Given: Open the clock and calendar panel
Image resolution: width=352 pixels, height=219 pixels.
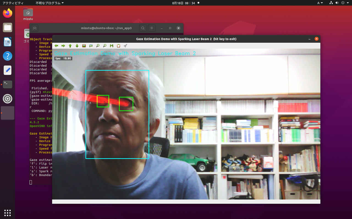Looking at the screenshot, I should tap(183, 3).
